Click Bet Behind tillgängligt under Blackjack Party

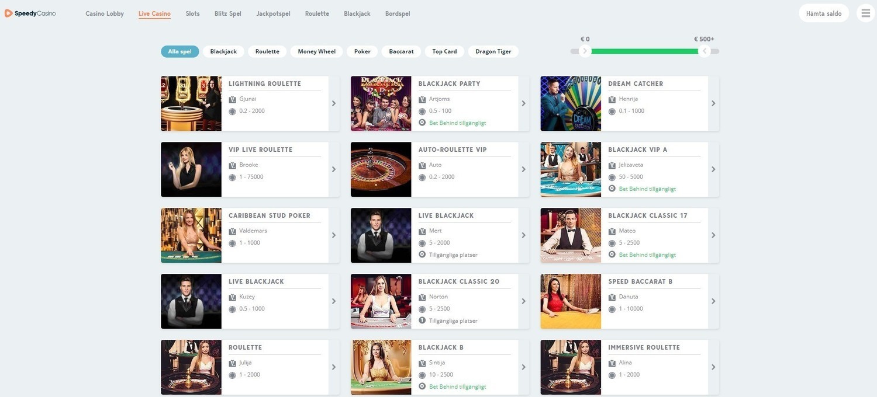click(x=457, y=123)
